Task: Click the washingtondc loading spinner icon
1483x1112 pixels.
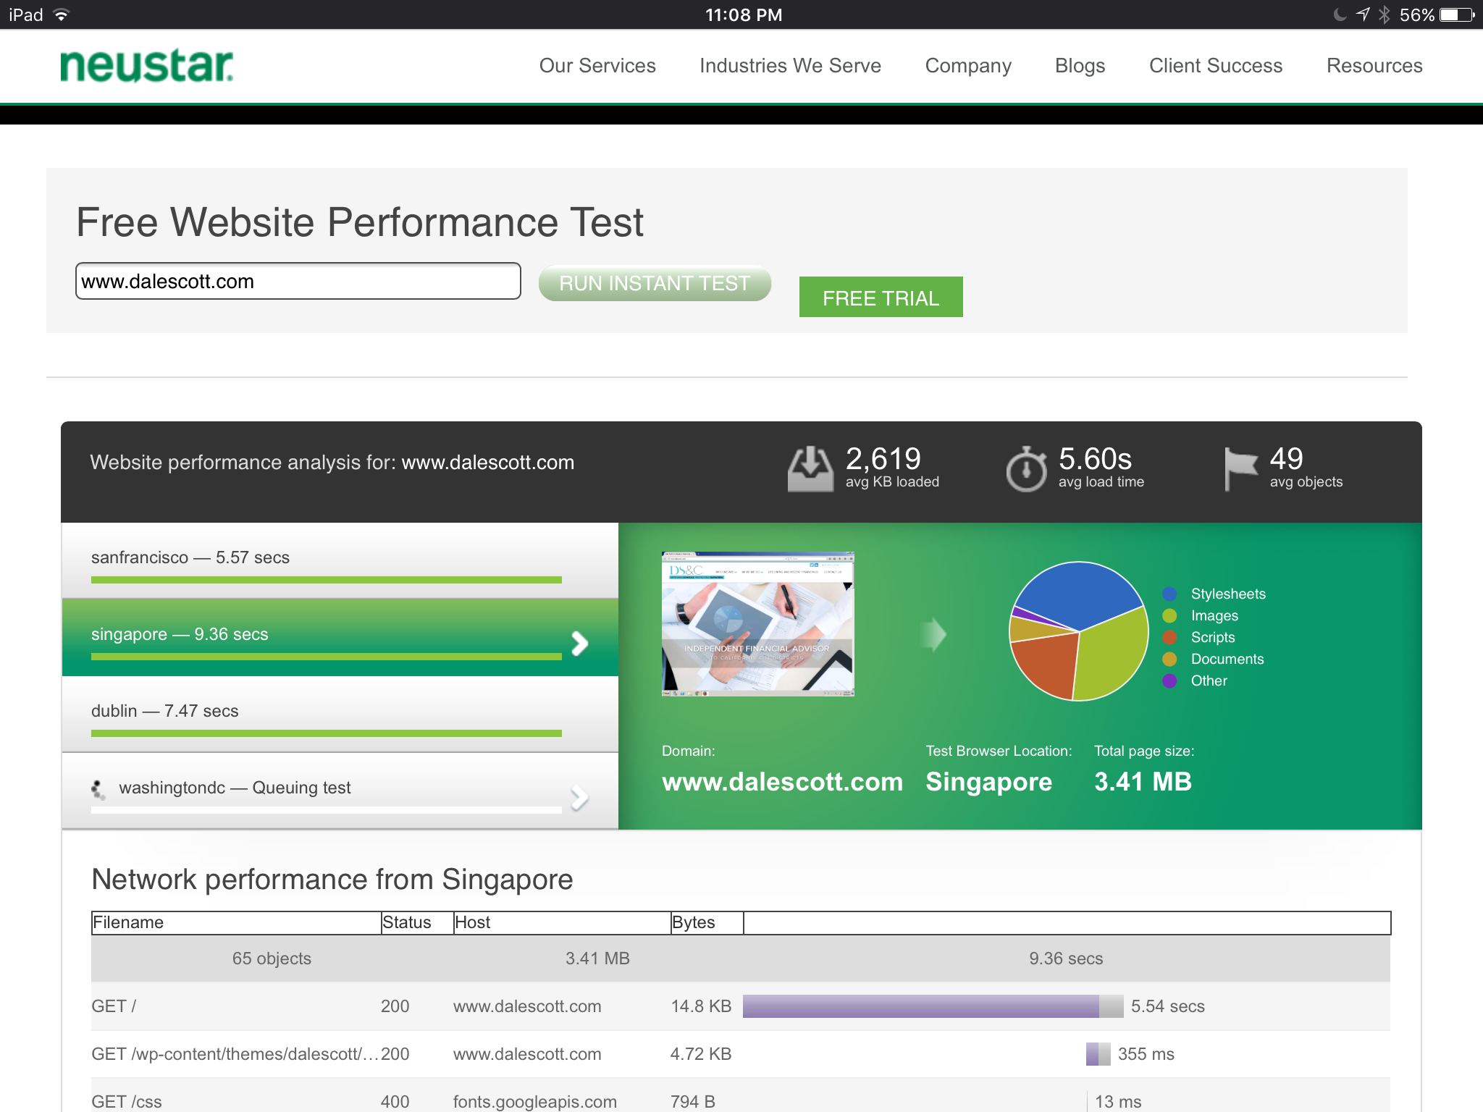Action: pos(98,789)
